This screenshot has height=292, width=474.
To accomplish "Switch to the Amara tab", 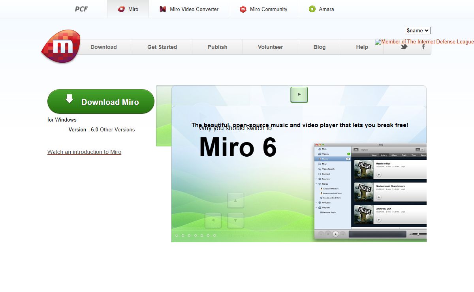I will 322,9.
